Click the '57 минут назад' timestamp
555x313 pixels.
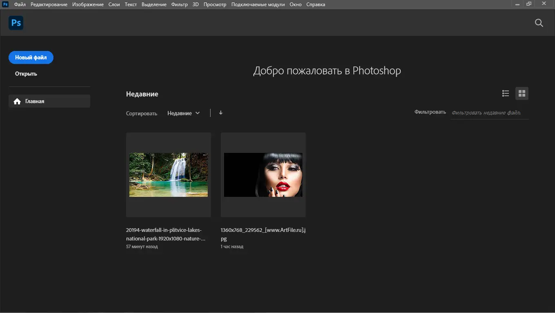(142, 247)
